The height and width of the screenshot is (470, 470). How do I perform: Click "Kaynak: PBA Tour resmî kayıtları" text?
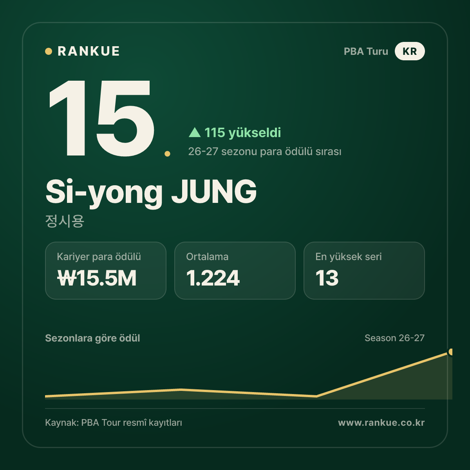click(114, 423)
